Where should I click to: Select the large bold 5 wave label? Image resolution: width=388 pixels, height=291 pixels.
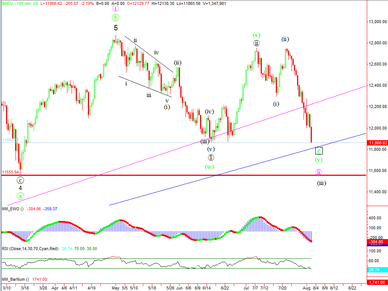coord(116,28)
